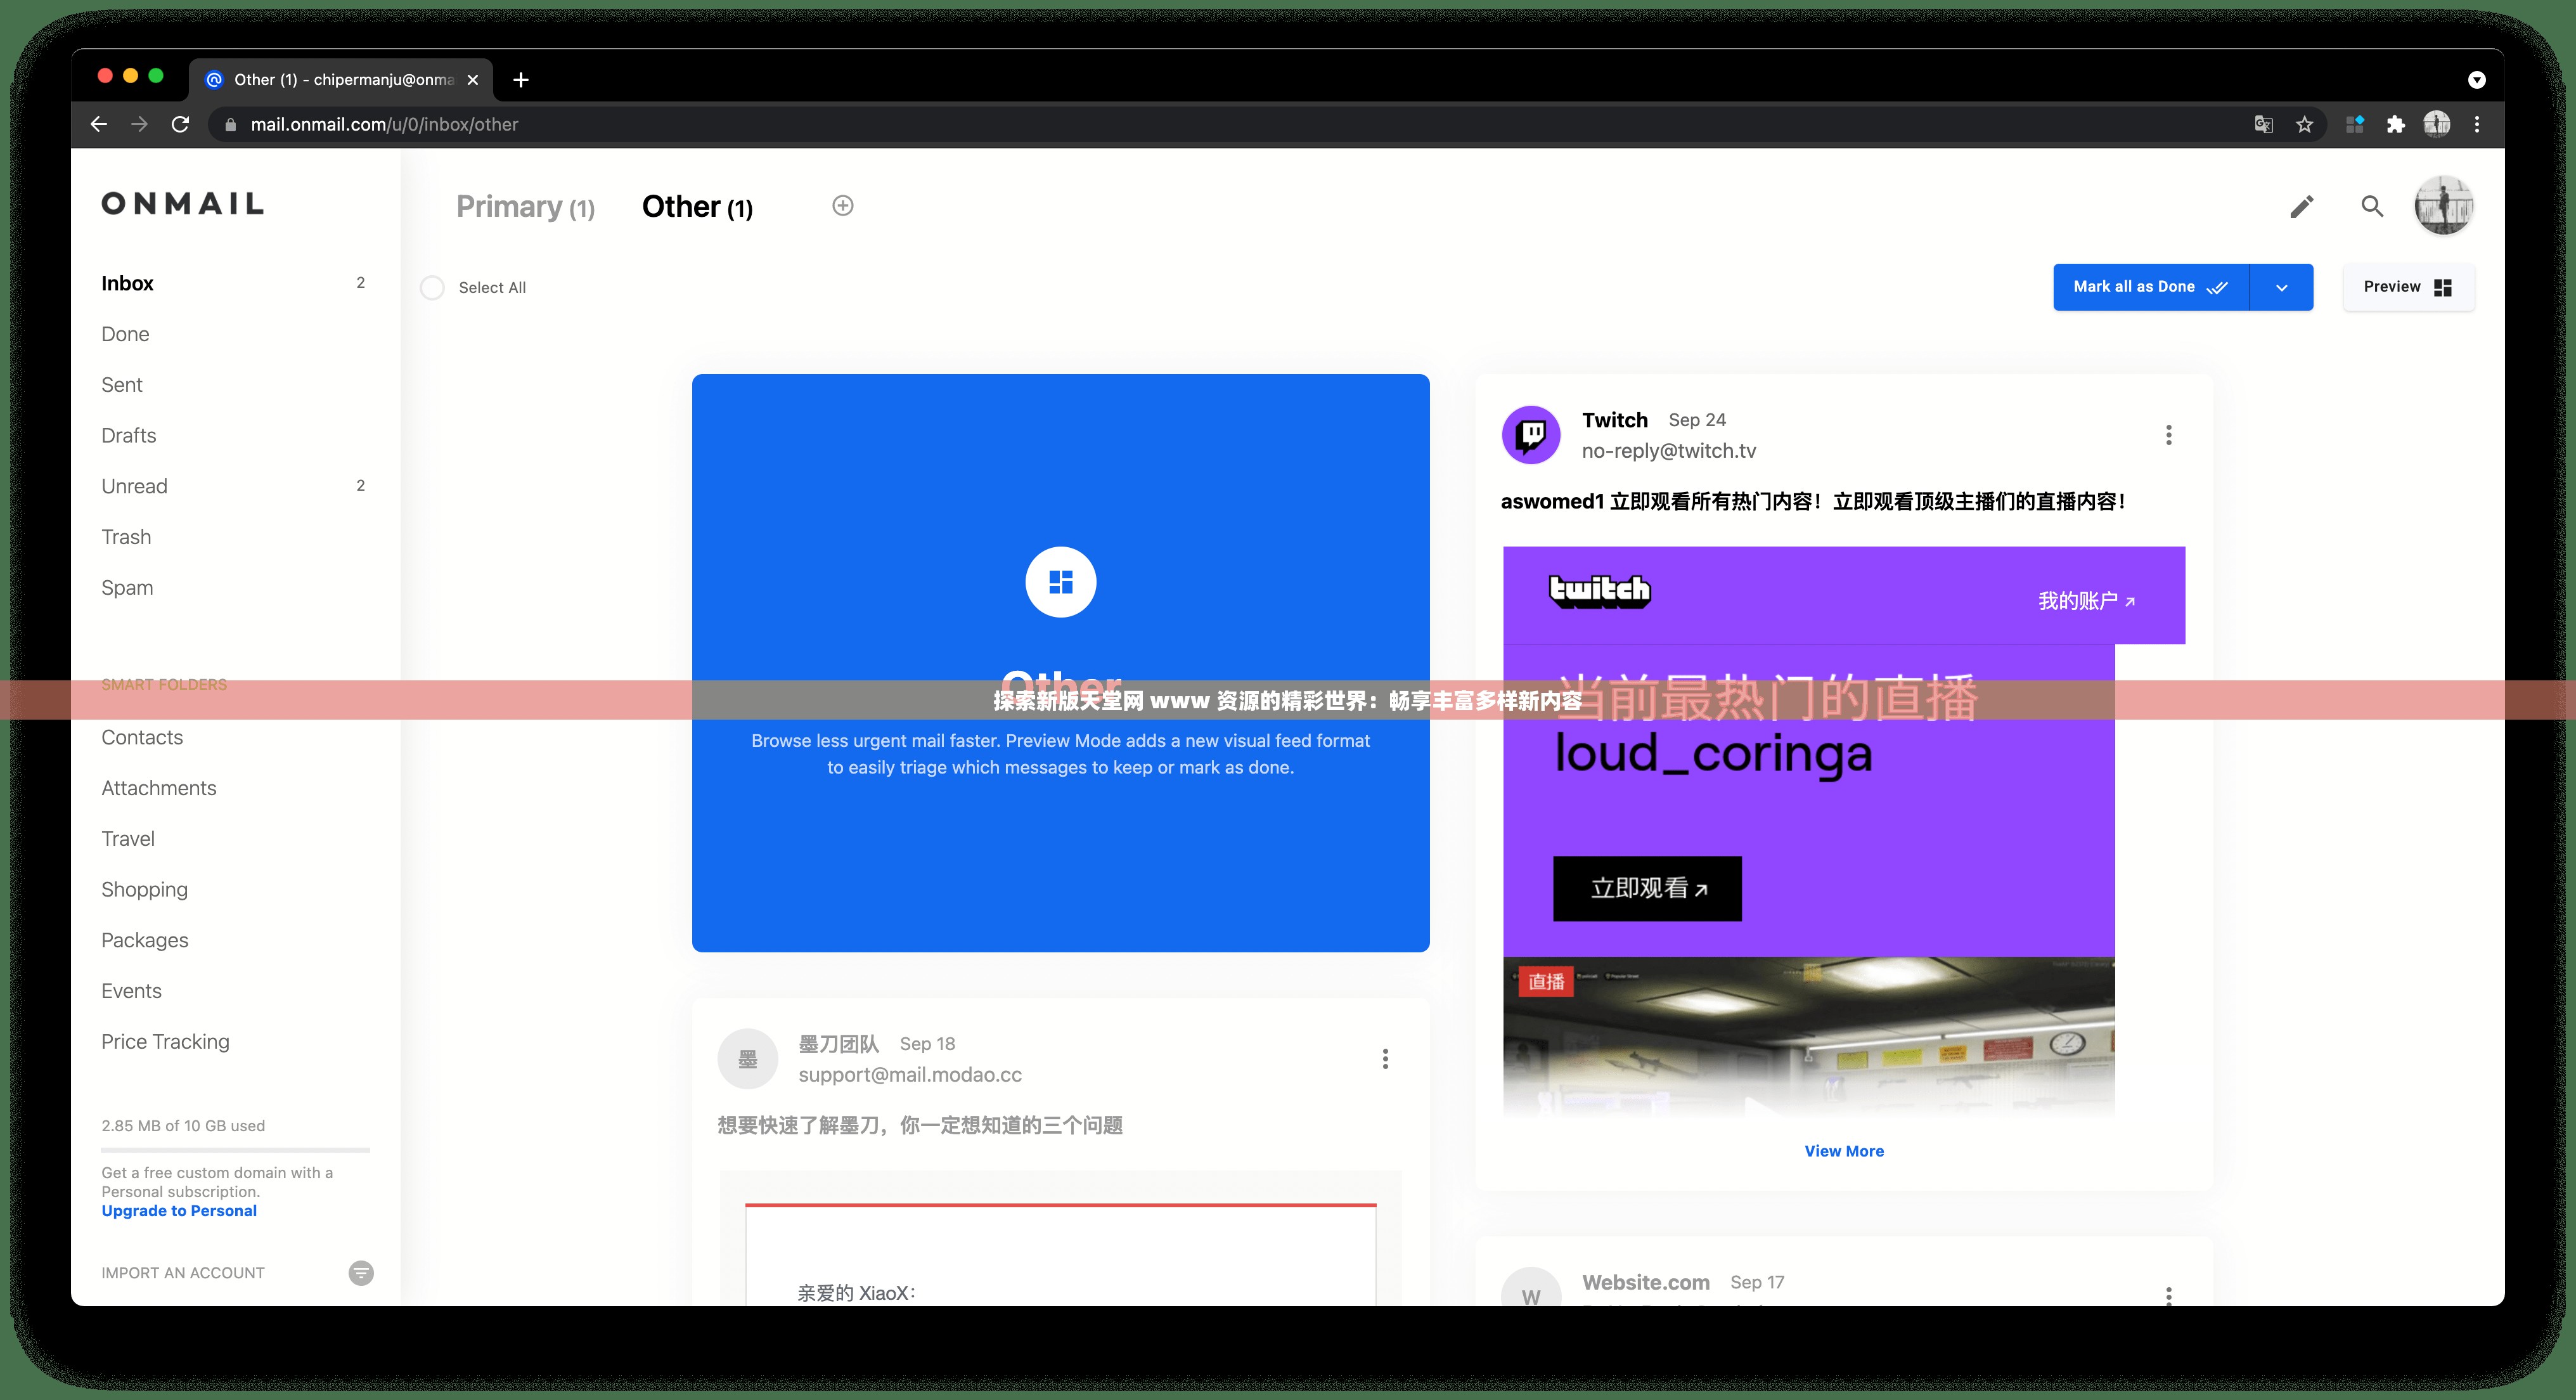Click Mark all as Done button
The width and height of the screenshot is (2576, 1400).
coord(2151,287)
